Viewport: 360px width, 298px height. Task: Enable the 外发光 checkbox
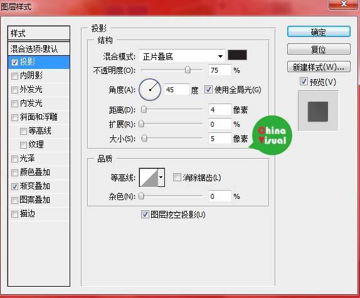tap(14, 90)
